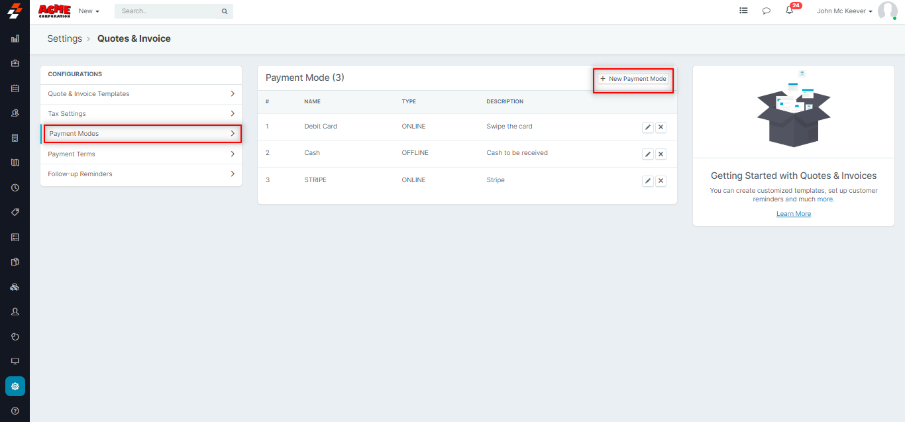The width and height of the screenshot is (905, 422).
Task: Expand Quote & Invoice Templates section
Action: [141, 94]
